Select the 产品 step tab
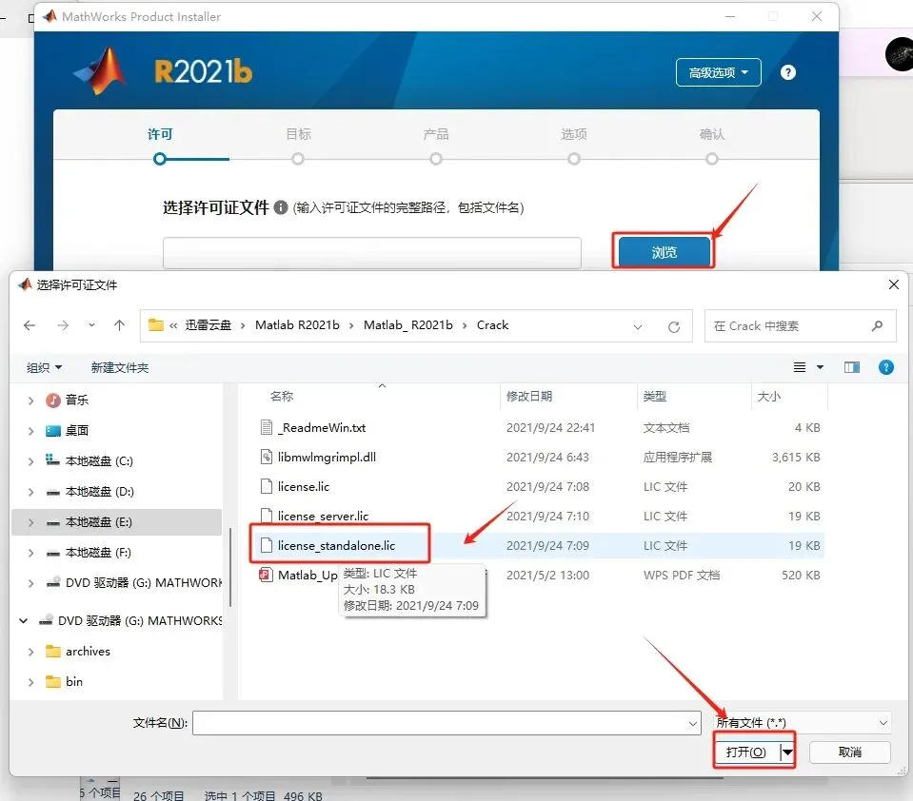The height and width of the screenshot is (801, 913). click(x=436, y=134)
